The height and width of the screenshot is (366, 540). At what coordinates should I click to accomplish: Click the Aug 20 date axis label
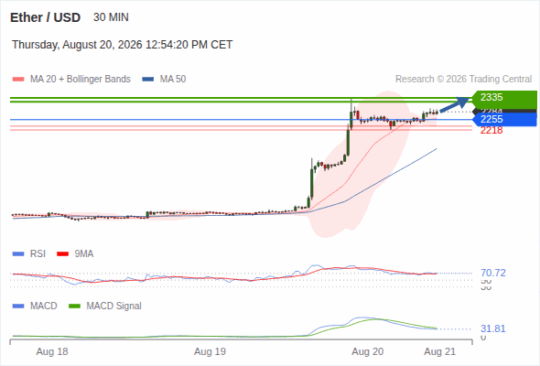(x=367, y=351)
